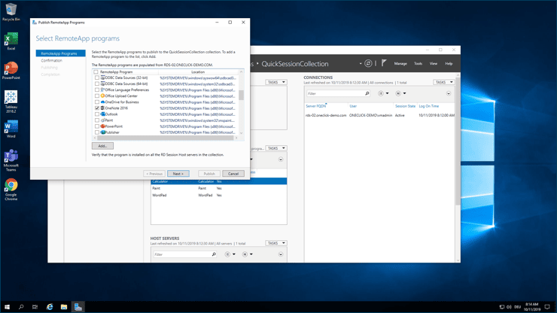Uncheck the OneNote 2016 checkbox
The width and height of the screenshot is (557, 313).
97,108
